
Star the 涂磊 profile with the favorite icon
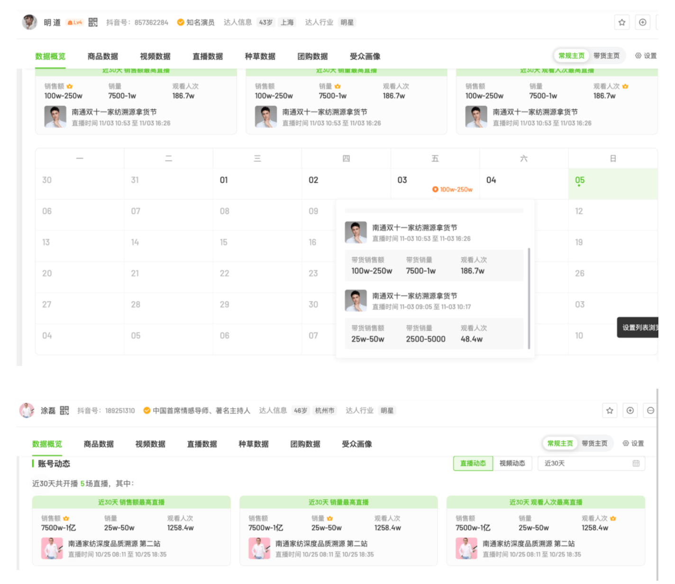[x=610, y=411]
